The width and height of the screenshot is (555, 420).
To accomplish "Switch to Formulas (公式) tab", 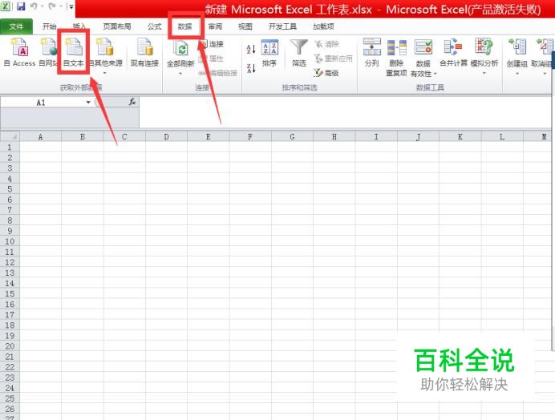I will [154, 26].
